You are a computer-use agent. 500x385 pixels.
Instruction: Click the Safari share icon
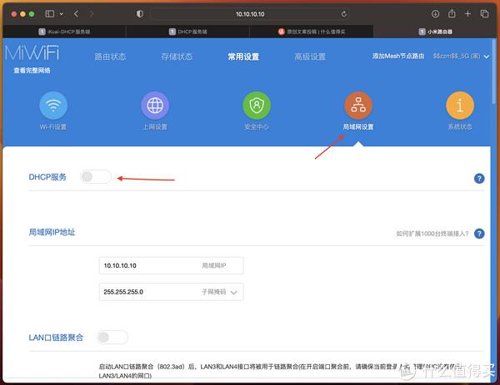(452, 14)
